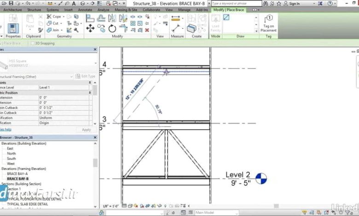This screenshot has height=216, width=359.
Task: Open the BRACE BAY-A framing elevation
Action: [17, 174]
